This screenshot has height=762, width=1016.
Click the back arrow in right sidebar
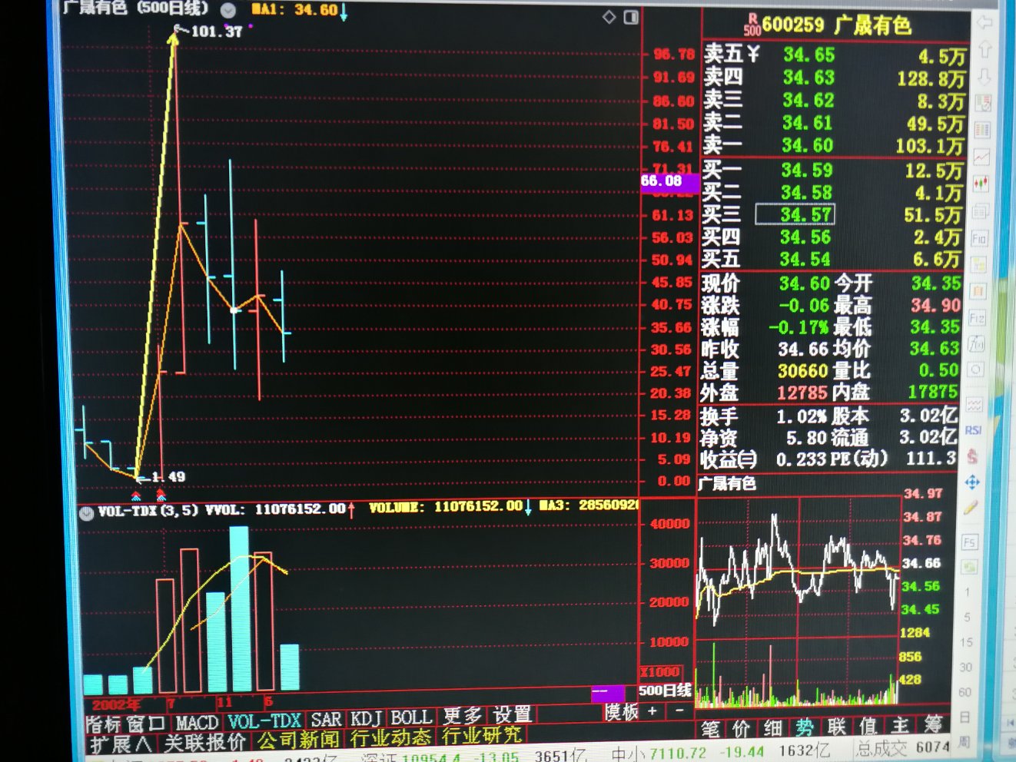click(984, 23)
